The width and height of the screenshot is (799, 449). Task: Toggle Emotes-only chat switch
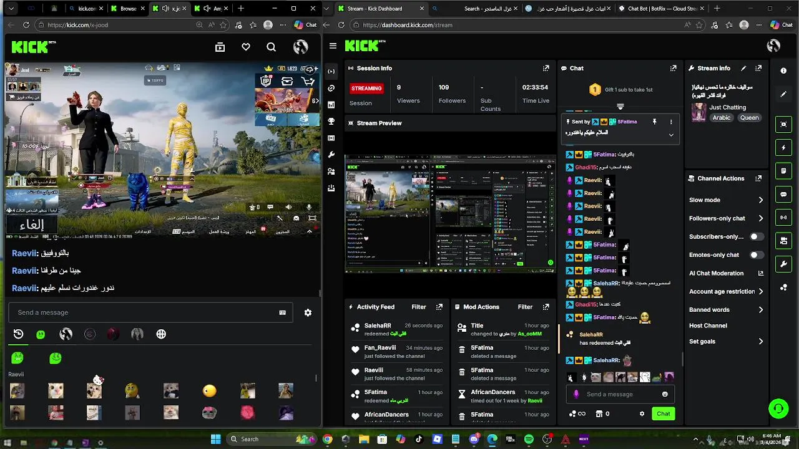point(756,254)
